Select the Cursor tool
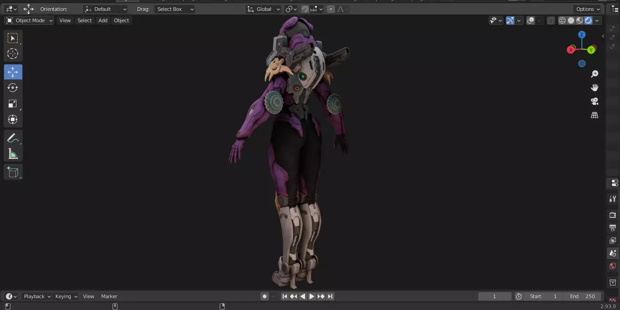The width and height of the screenshot is (620, 310). coord(13,54)
